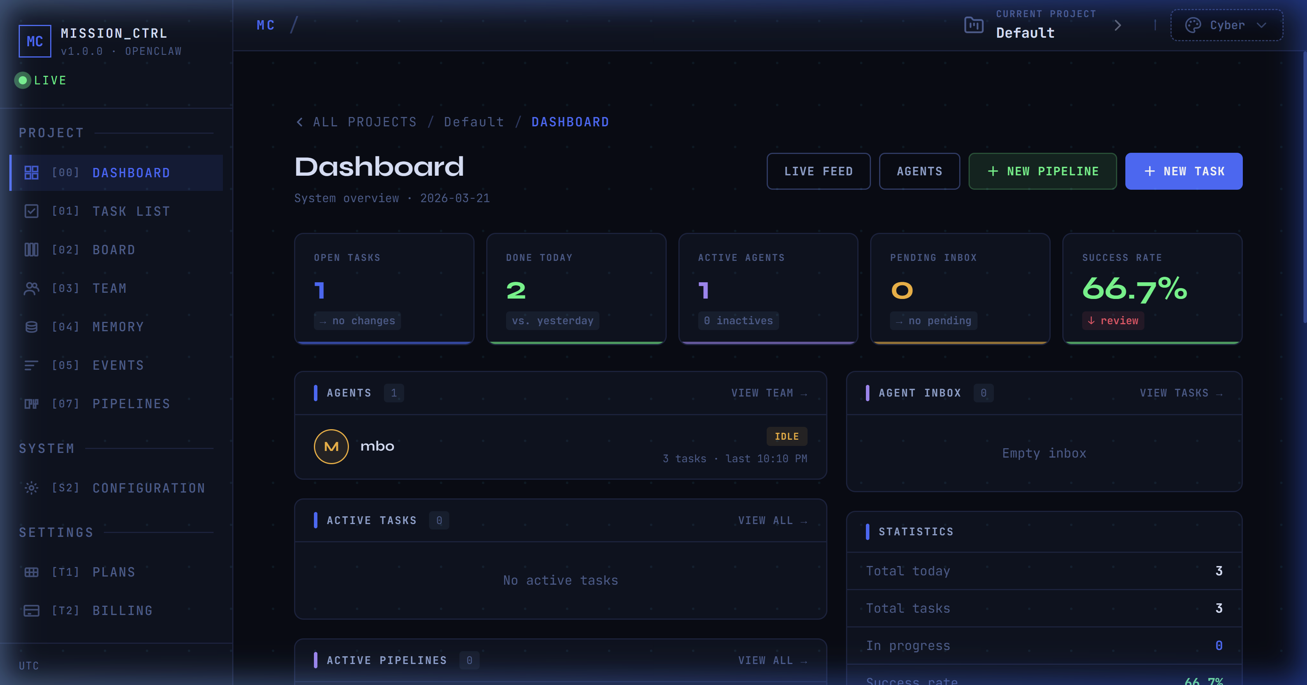Open the Task List via its checkbox icon
1307x685 pixels.
[x=32, y=211]
